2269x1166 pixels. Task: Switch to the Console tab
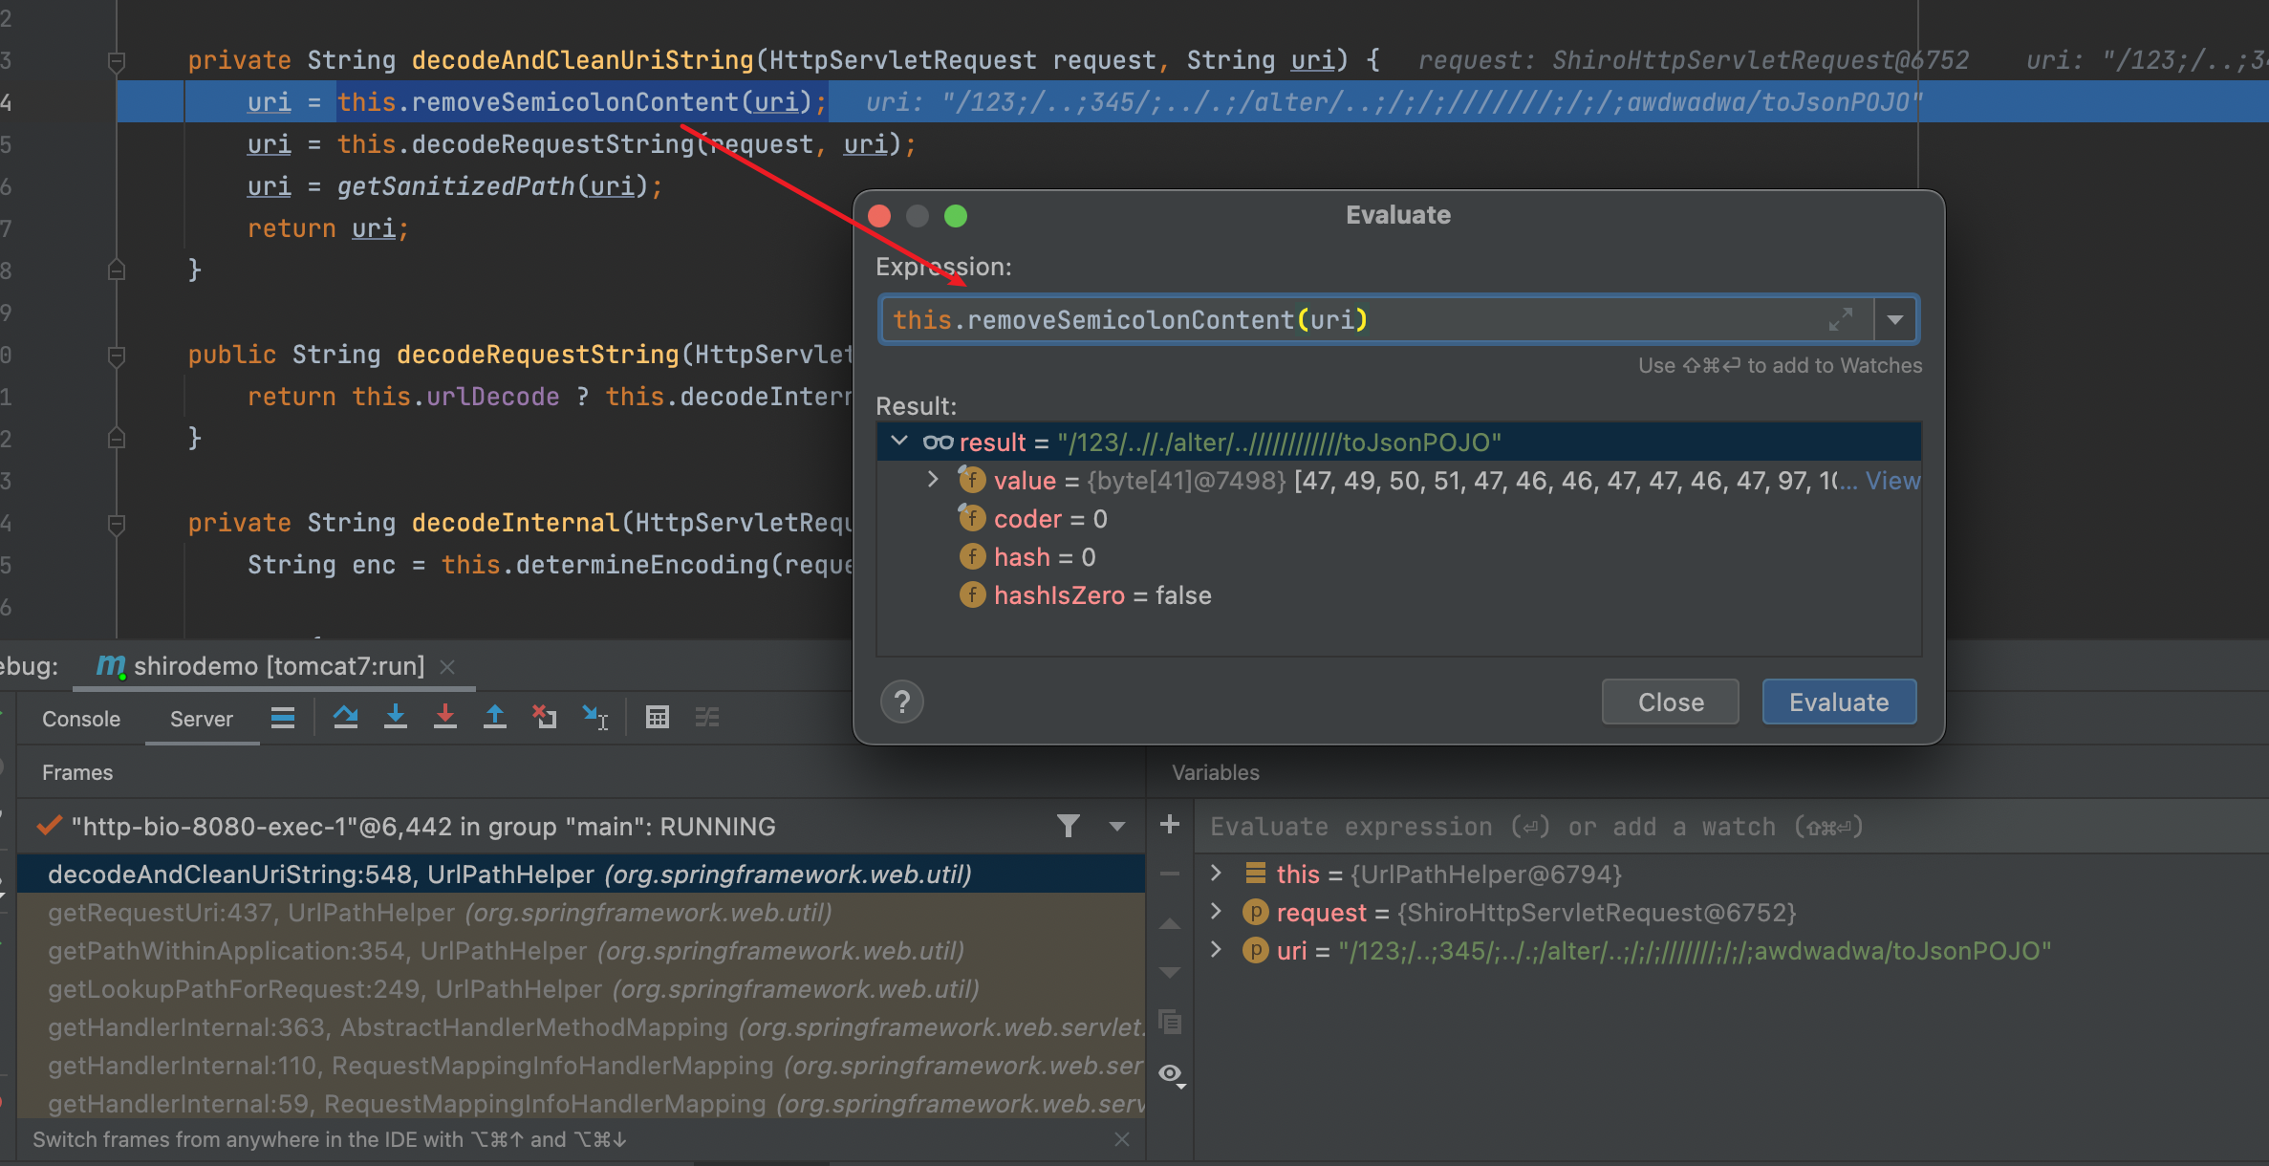(81, 719)
